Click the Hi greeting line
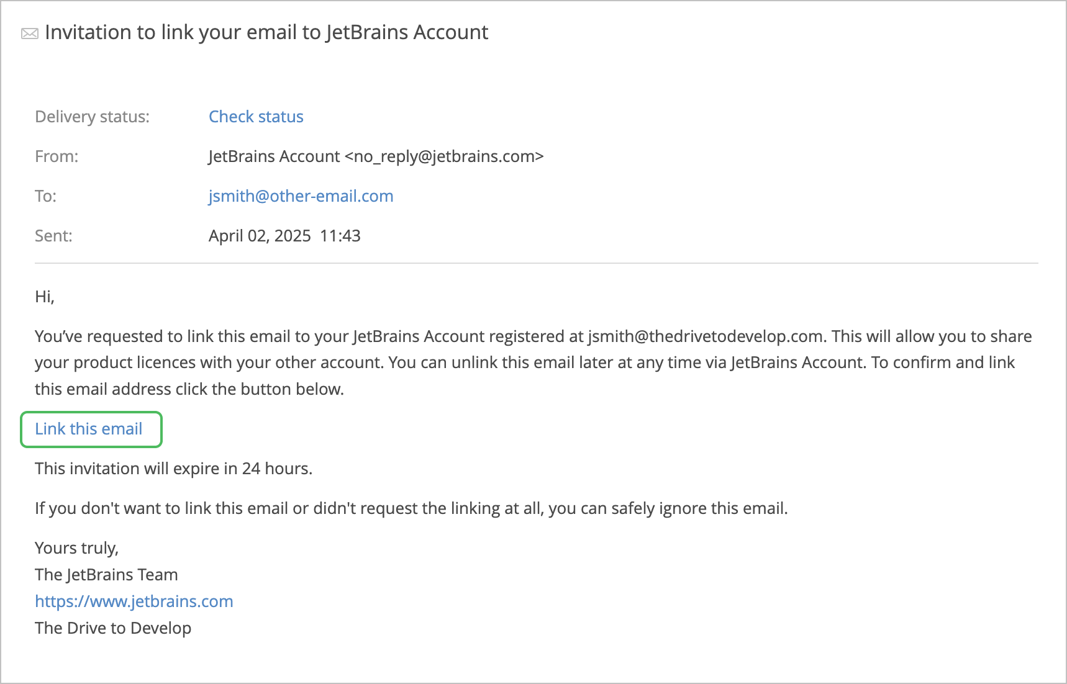 pyautogui.click(x=45, y=297)
